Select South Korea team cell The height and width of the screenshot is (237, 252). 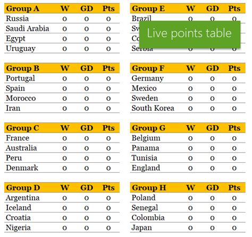pyautogui.click(x=153, y=108)
